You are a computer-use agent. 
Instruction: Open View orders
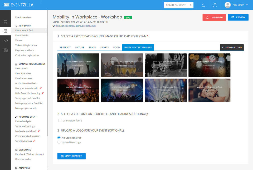point(21,68)
